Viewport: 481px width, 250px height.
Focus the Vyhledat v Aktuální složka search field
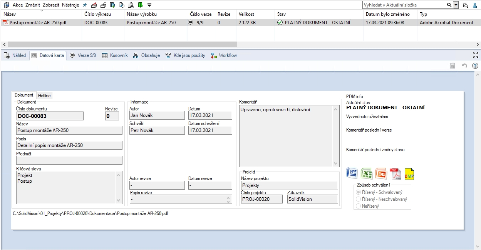[x=404, y=5]
